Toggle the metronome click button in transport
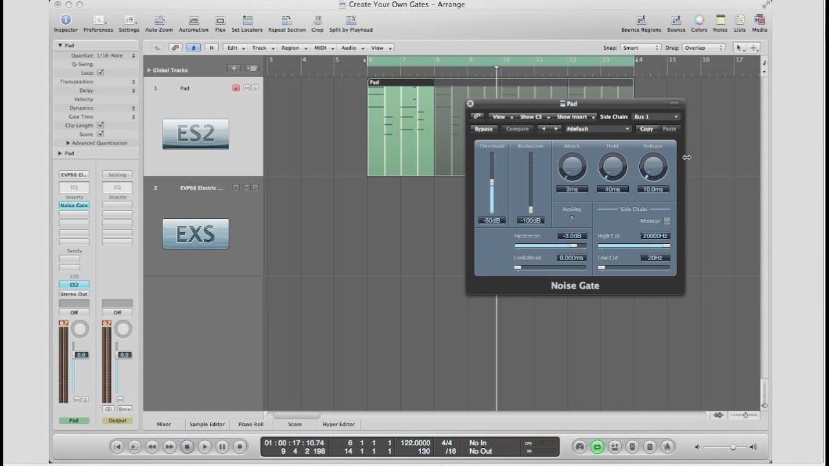 [667, 447]
